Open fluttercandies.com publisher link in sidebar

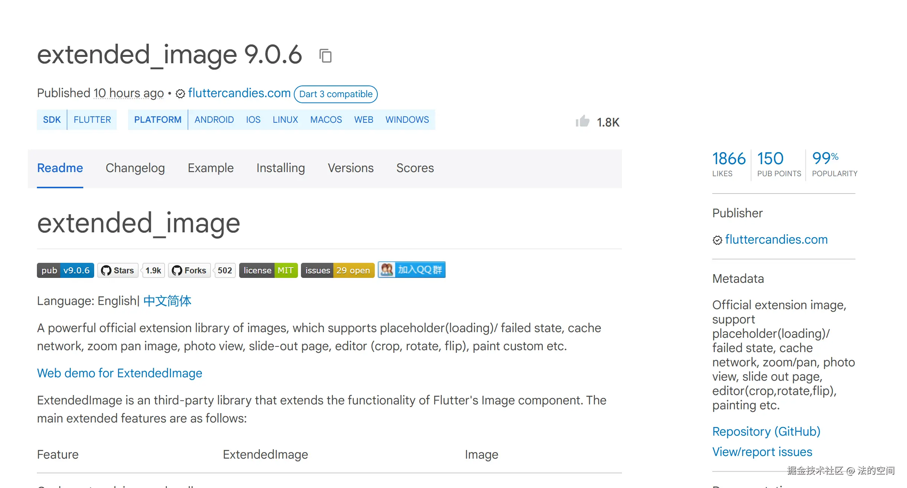pyautogui.click(x=776, y=239)
